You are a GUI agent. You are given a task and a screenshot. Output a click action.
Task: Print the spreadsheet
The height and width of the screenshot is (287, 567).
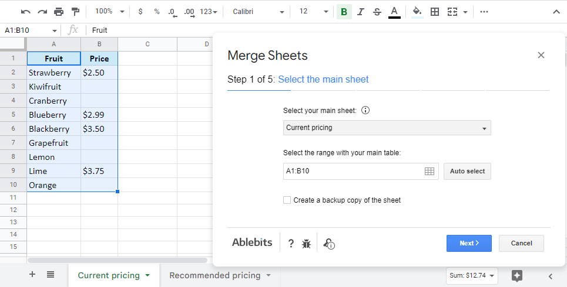[59, 12]
